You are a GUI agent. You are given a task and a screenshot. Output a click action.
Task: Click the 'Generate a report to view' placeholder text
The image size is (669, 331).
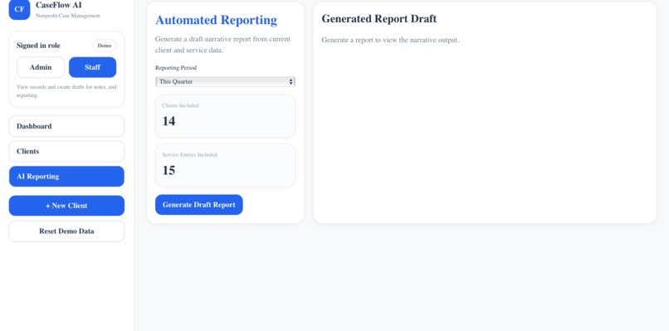click(x=390, y=40)
